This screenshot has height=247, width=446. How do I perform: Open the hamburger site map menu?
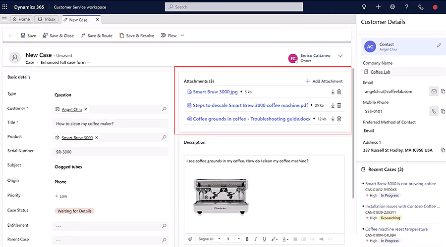pos(4,19)
